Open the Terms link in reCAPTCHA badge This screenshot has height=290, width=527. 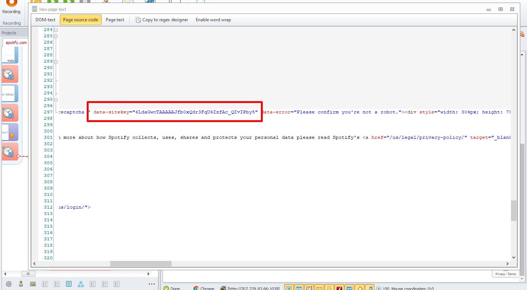click(x=512, y=274)
